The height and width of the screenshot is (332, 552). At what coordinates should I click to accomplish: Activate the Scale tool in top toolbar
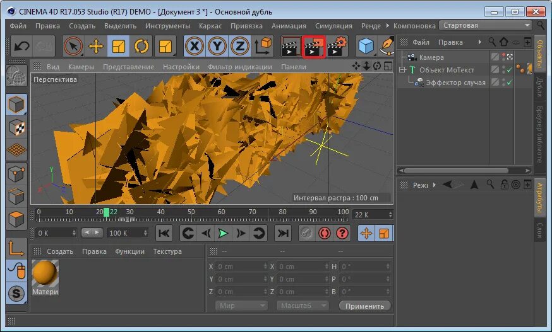pyautogui.click(x=118, y=46)
